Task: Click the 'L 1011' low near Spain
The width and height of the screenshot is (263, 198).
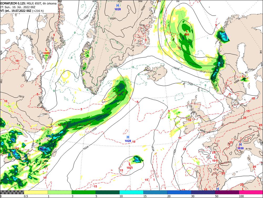Action: 215,159
